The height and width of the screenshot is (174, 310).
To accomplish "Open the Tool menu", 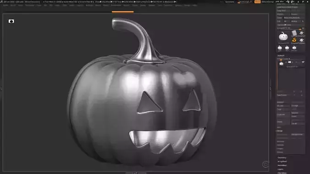I will tap(160, 5).
